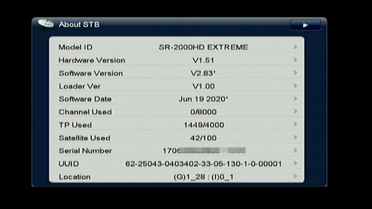Click the satellite dish icon beside About STB
The height and width of the screenshot is (209, 372).
(45, 25)
